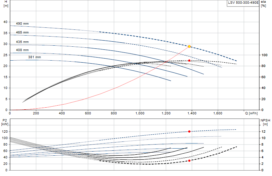Click the P2 [kW] power axis title
The height and width of the screenshot is (176, 272).
pyautogui.click(x=5, y=122)
